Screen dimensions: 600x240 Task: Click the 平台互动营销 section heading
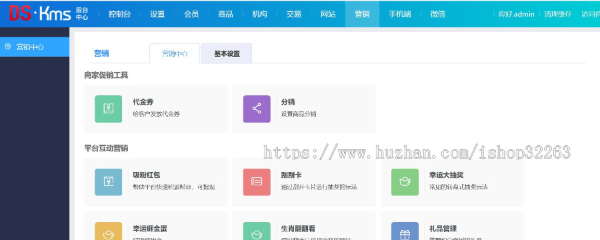tap(106, 149)
